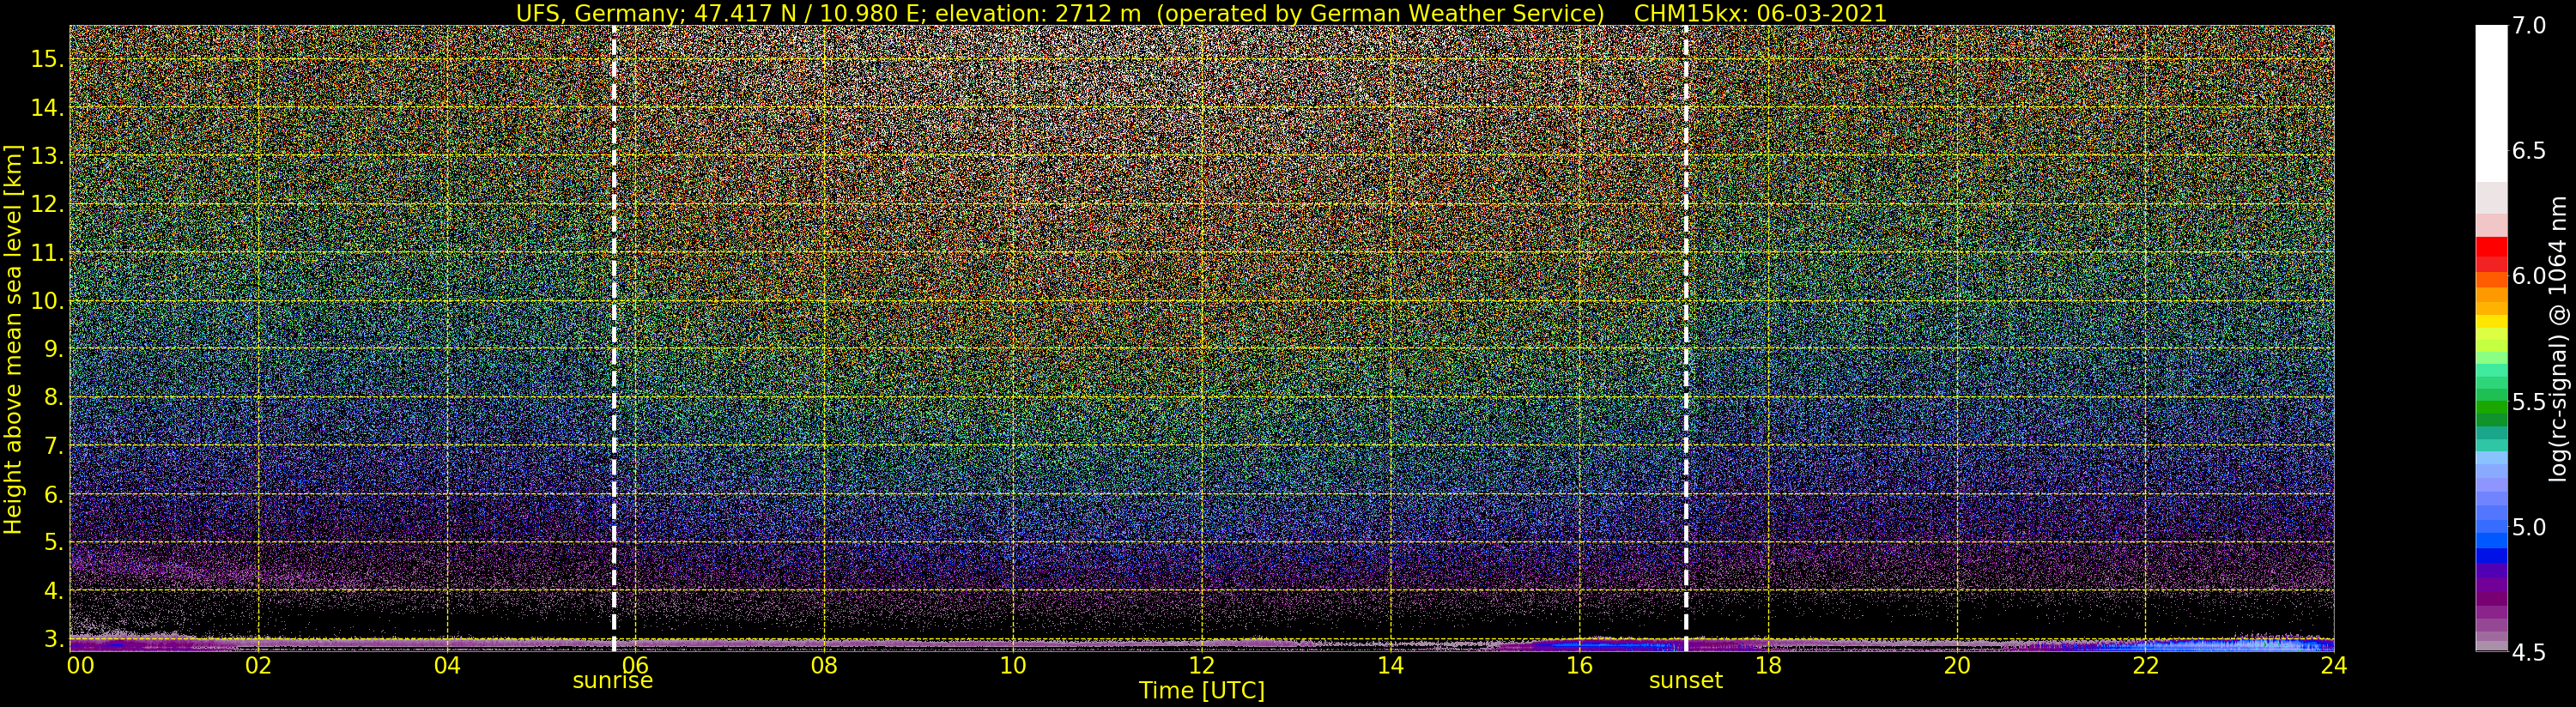Click the red band of the colorbar
This screenshot has width=2576, height=707.
[x=2491, y=255]
